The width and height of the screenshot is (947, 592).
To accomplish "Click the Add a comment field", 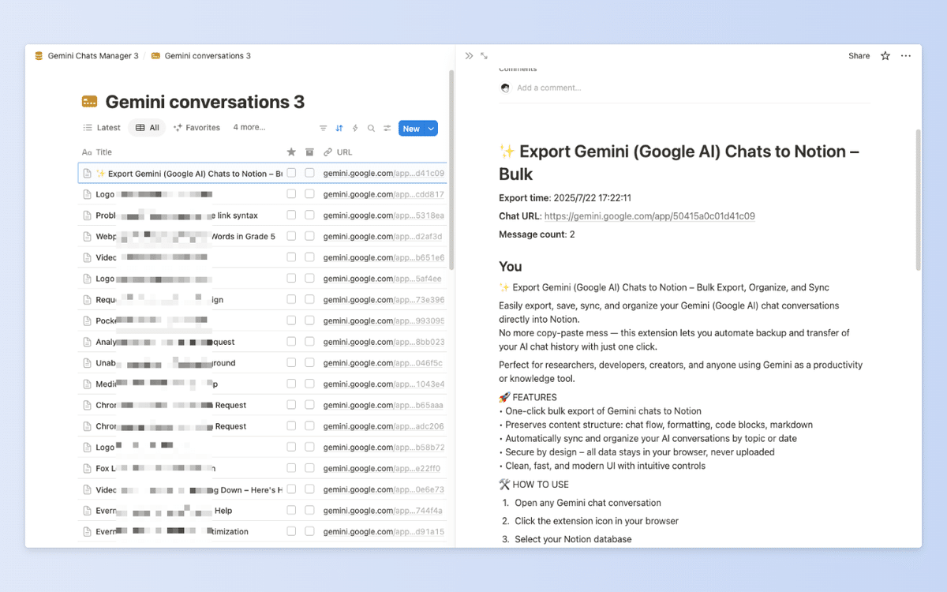I will [x=548, y=88].
